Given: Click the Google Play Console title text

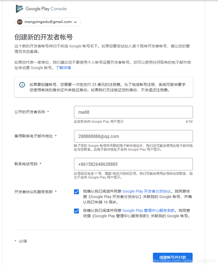Looking at the screenshot, I should pyautogui.click(x=46, y=9).
